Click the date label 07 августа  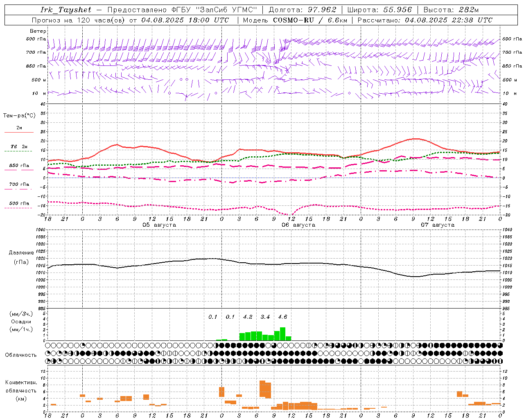click(438, 225)
